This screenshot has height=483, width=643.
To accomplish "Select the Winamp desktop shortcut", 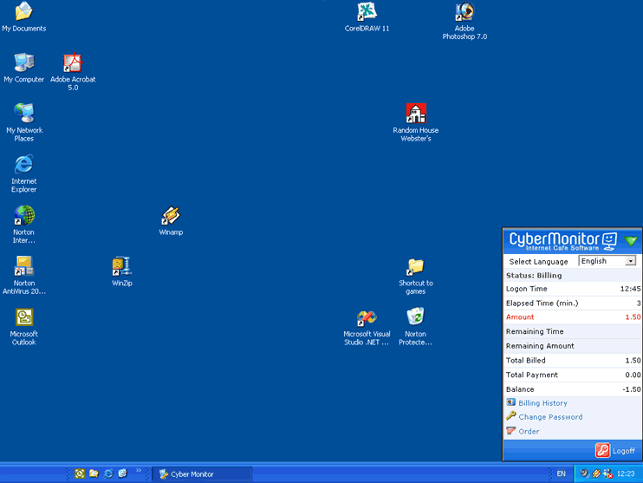I will (171, 220).
